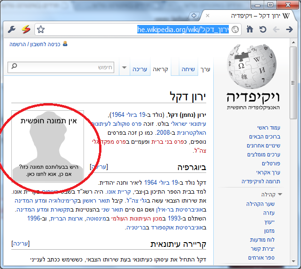
Task: Select the ערך tab
Action: pyautogui.click(x=205, y=69)
